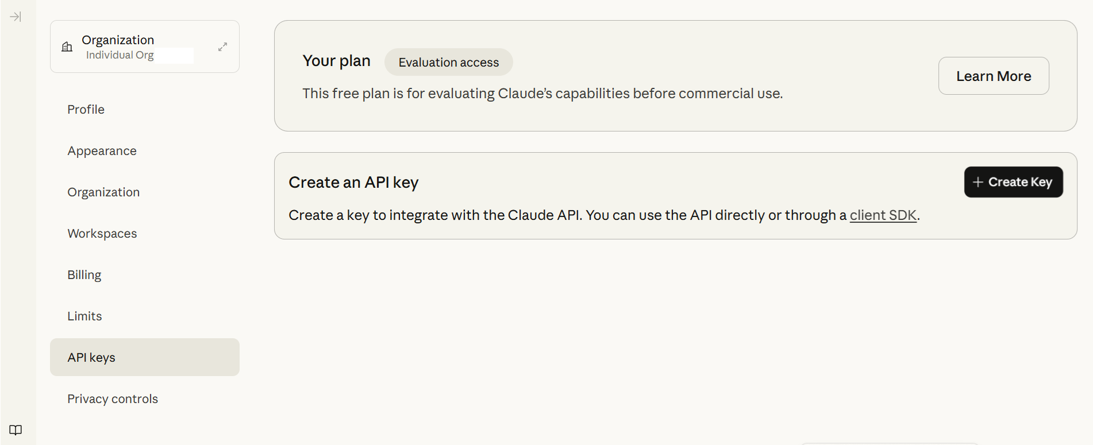Viewport: 1093px width, 445px height.
Task: Open Profile settings
Action: pyautogui.click(x=86, y=109)
